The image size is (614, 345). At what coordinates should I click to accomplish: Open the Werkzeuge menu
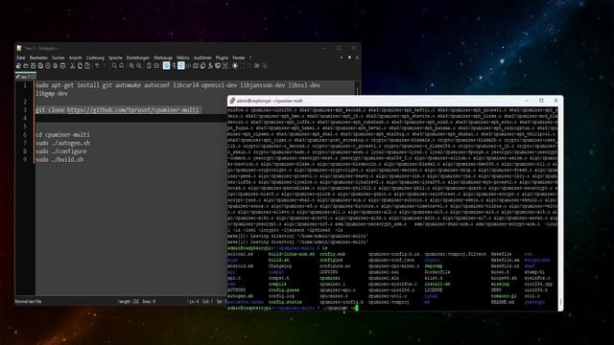(163, 57)
